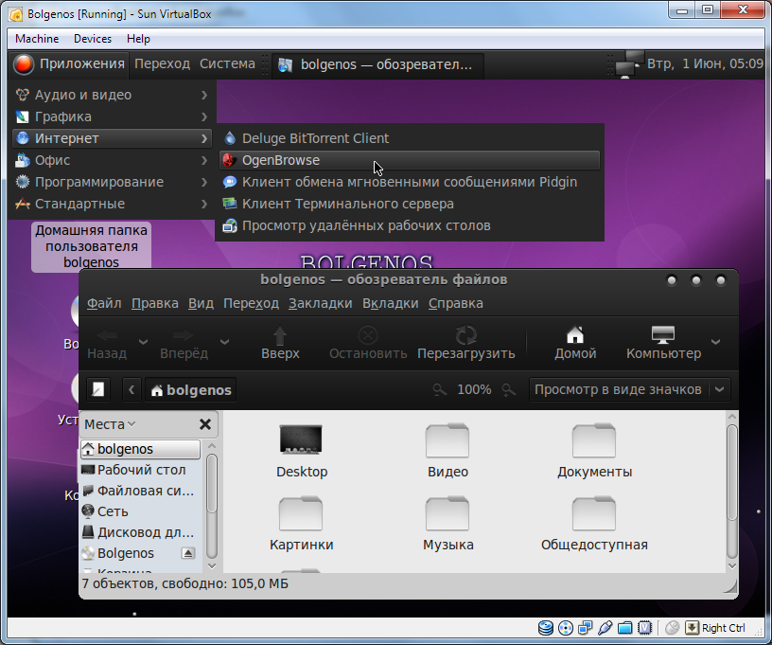Open the Переход panel menu

point(162,64)
